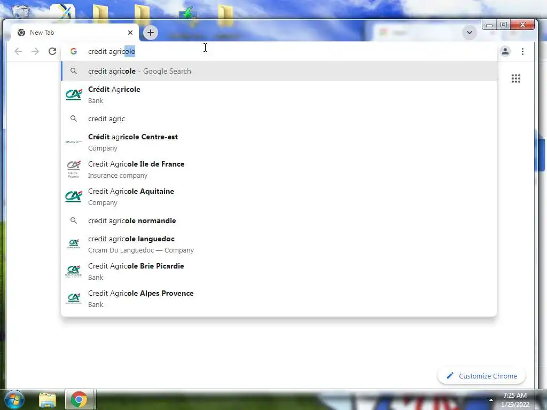Click the address bar text field
The width and height of the screenshot is (547, 410).
(279, 52)
